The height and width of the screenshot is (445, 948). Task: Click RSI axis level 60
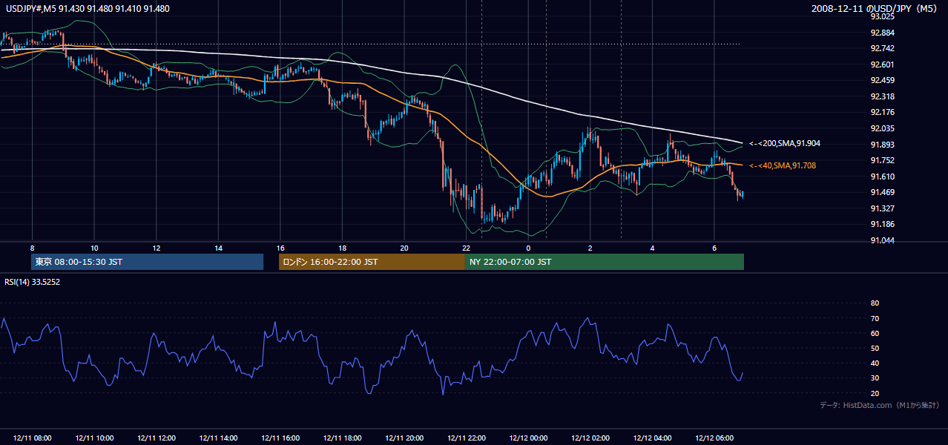875,333
